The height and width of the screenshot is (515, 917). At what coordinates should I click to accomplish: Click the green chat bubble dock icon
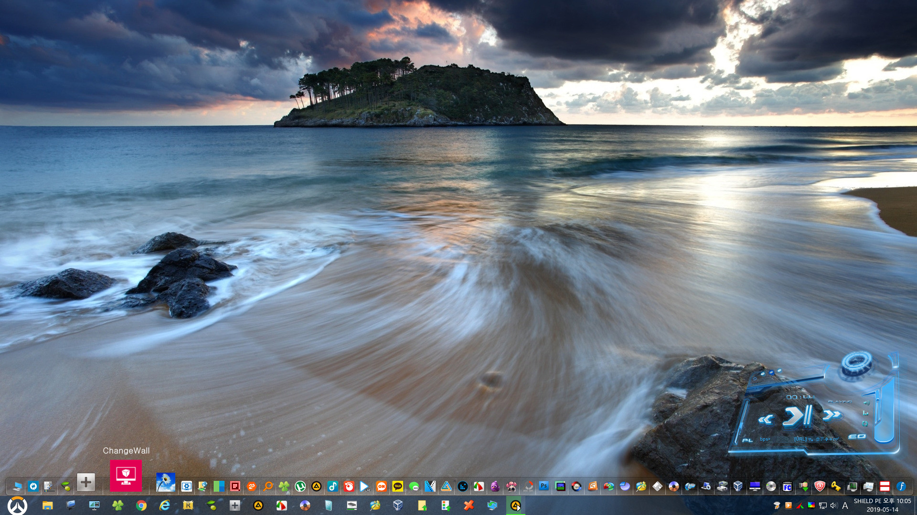(x=414, y=486)
